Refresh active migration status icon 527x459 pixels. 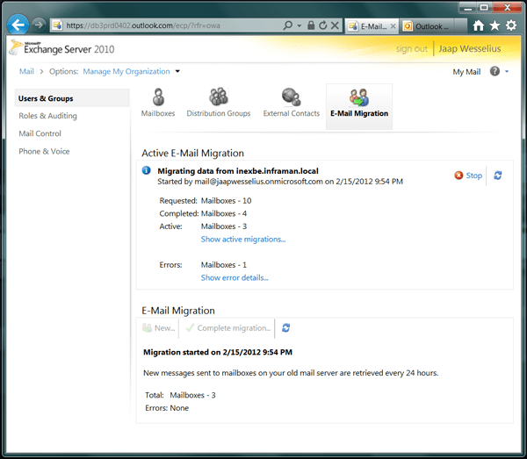pos(498,176)
